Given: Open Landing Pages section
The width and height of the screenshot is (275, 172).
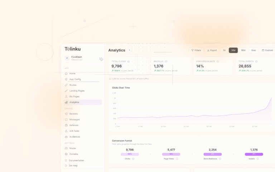Looking at the screenshot, I should click(83, 91).
